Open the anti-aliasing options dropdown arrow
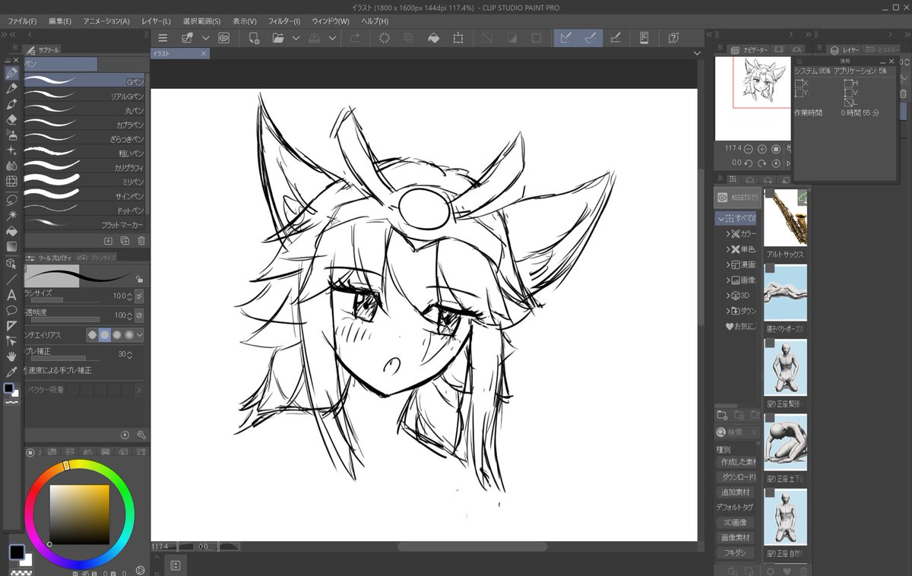The height and width of the screenshot is (576, 912). pyautogui.click(x=140, y=334)
